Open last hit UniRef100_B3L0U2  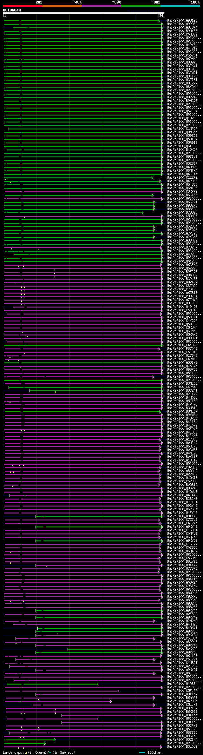click(x=182, y=746)
